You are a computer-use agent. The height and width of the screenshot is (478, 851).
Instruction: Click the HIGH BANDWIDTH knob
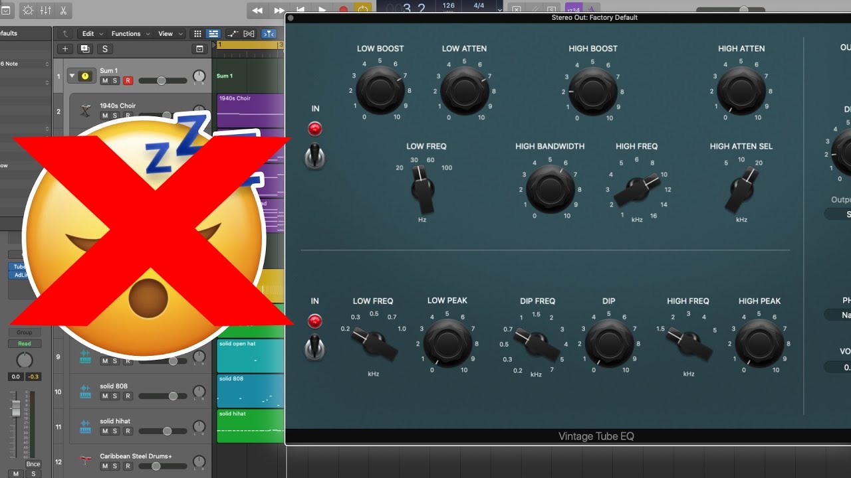click(550, 189)
